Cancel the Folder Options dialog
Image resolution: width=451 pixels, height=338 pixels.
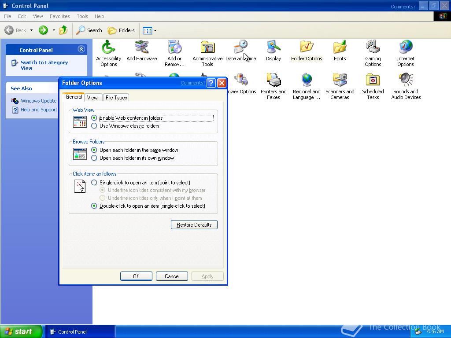pyautogui.click(x=172, y=276)
